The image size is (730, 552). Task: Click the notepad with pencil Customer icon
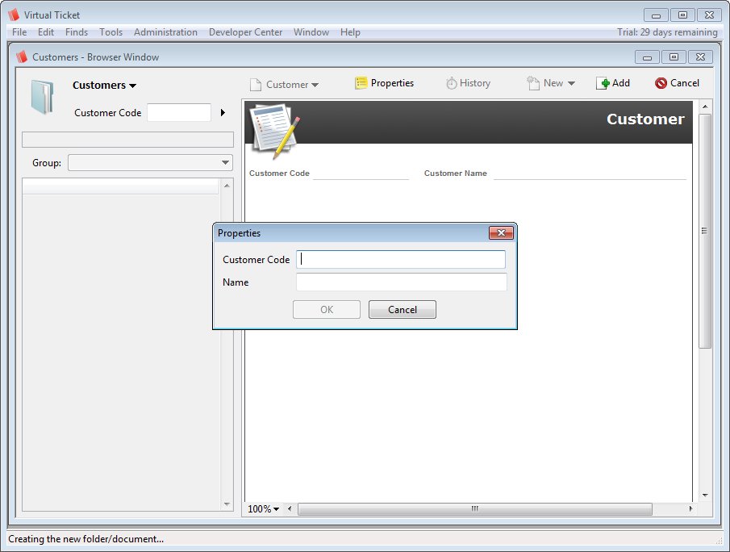275,131
